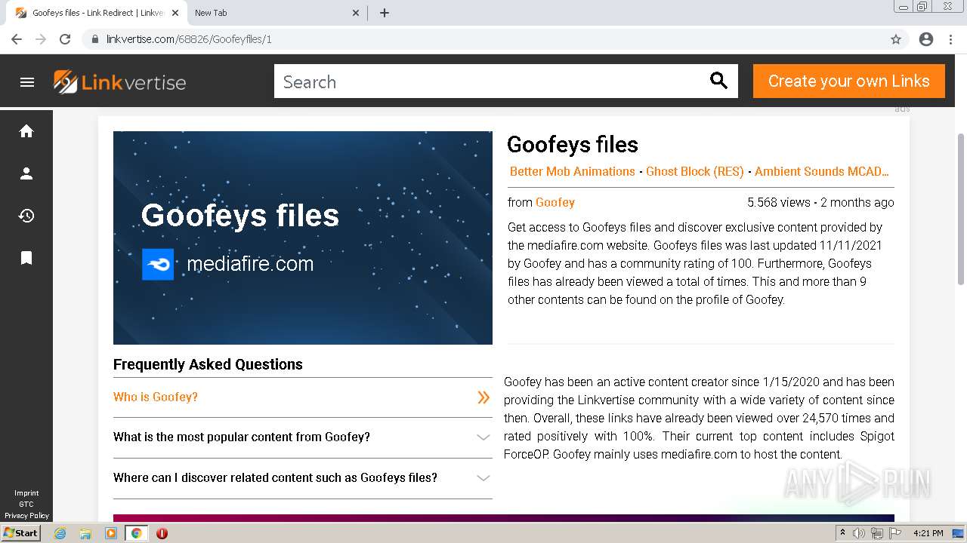Open the Imprint link
Image resolution: width=967 pixels, height=543 pixels.
point(26,493)
